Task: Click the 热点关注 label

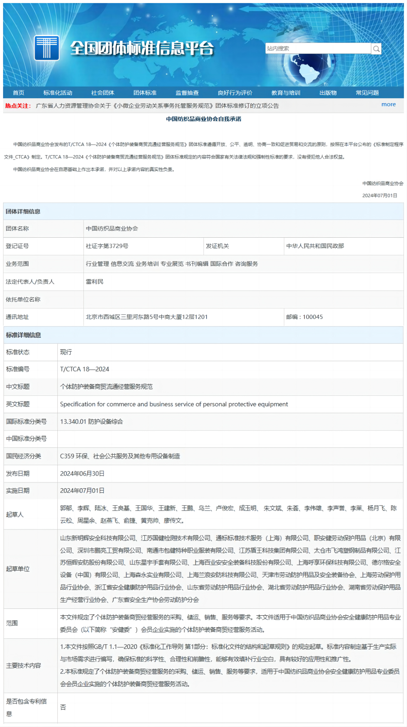Action: coord(18,106)
